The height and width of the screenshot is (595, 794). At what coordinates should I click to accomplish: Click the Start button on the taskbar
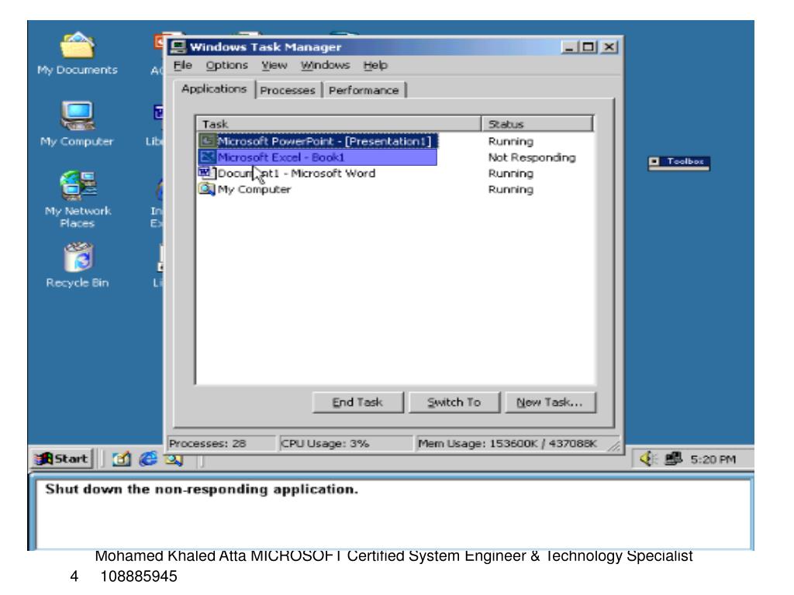coord(61,459)
